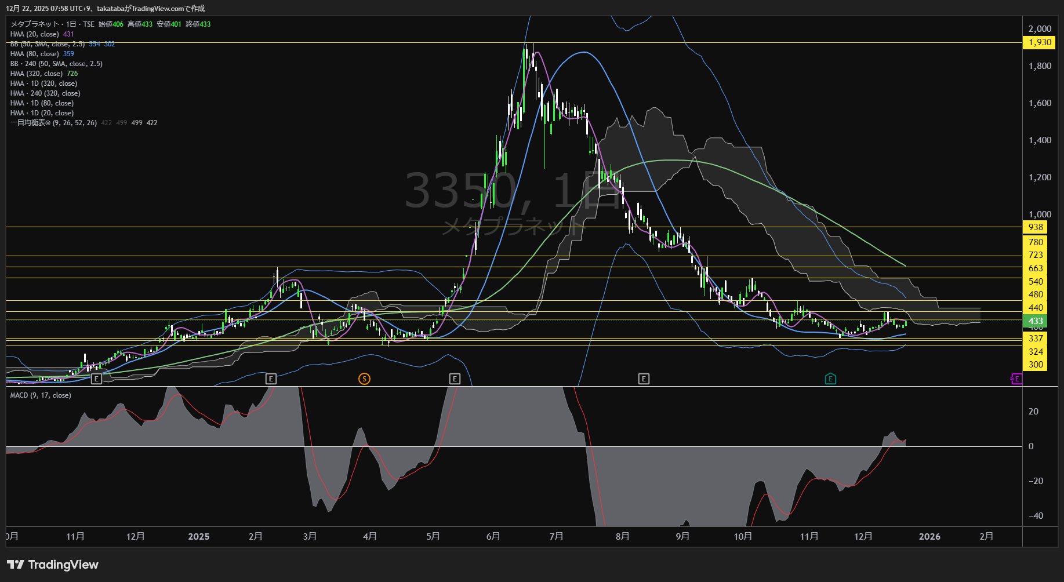The height and width of the screenshot is (582, 1064).
Task: Click the teal E marker near November 2025
Action: coord(830,379)
